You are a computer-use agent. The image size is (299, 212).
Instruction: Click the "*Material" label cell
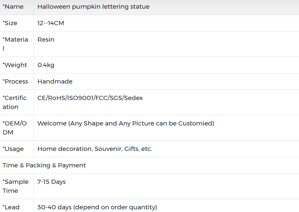pos(15,44)
